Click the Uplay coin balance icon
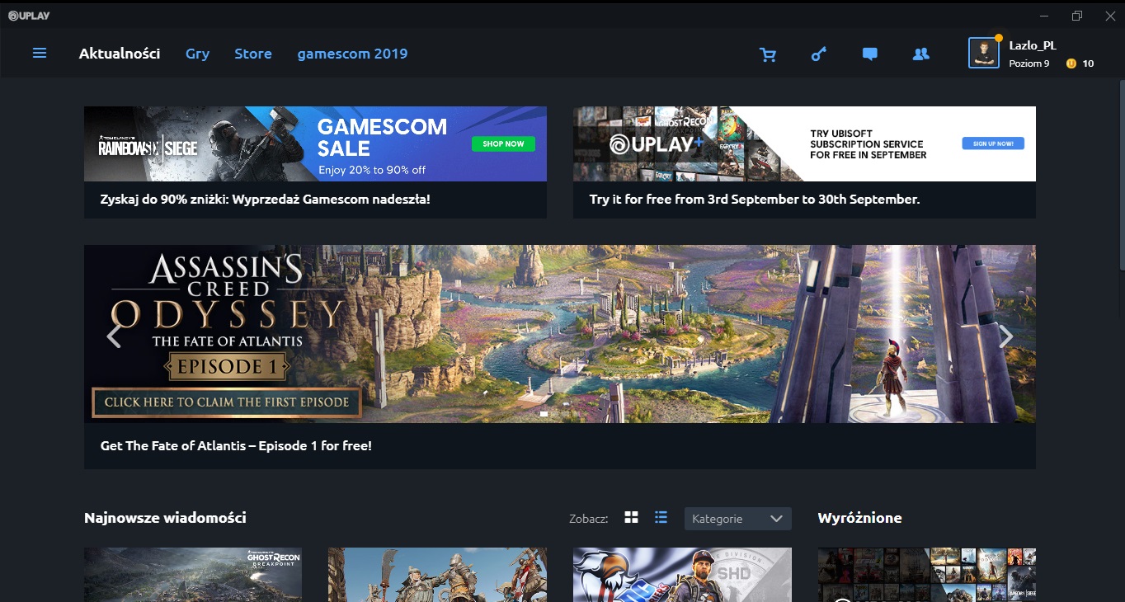The width and height of the screenshot is (1125, 602). click(x=1071, y=63)
